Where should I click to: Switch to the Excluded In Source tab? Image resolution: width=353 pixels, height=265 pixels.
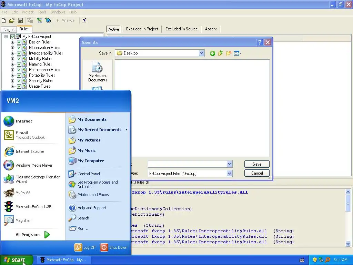[181, 29]
